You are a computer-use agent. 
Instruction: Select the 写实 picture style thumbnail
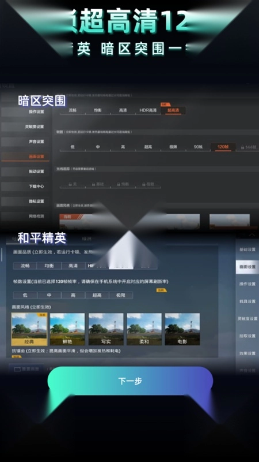point(106,329)
